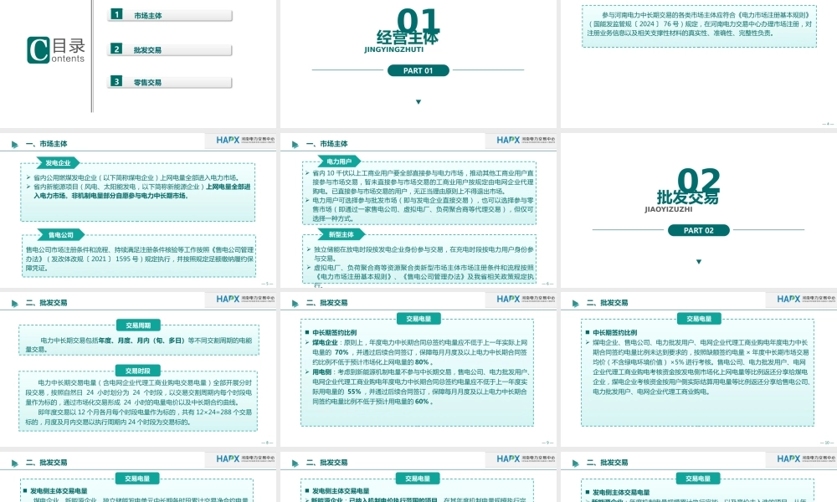Click the down triangle under PART 01

click(418, 102)
